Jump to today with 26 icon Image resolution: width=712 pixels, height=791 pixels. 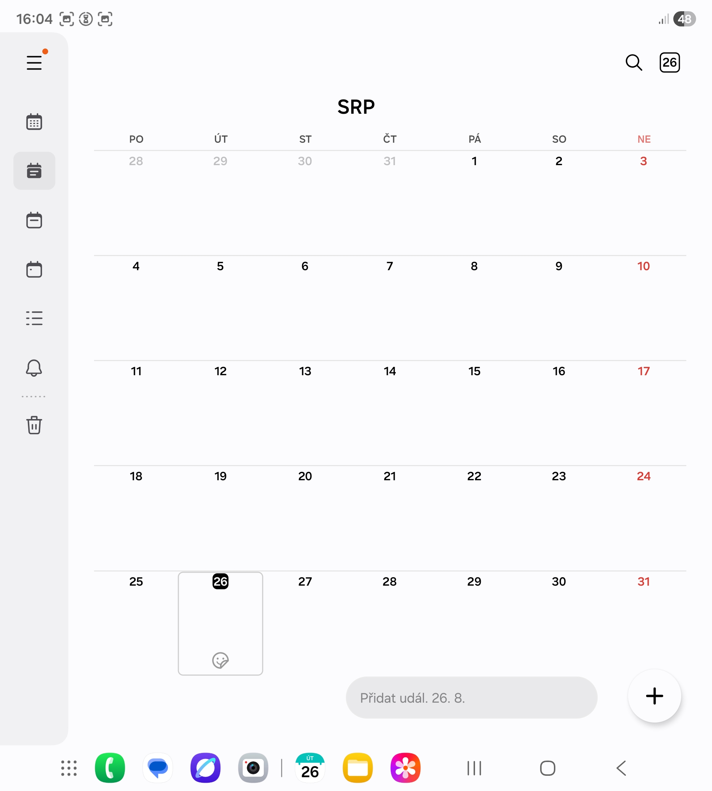(670, 62)
